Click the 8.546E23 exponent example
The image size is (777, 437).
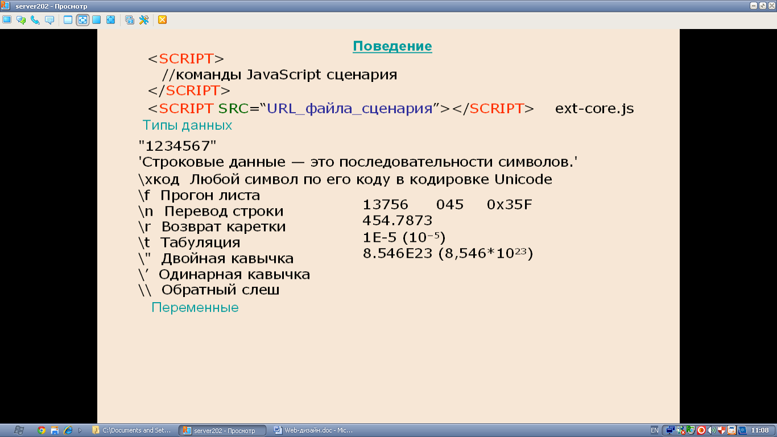[x=448, y=253]
